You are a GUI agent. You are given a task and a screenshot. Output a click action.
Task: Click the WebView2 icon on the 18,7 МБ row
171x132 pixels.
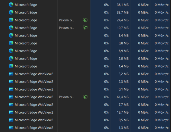(x=11, y=112)
